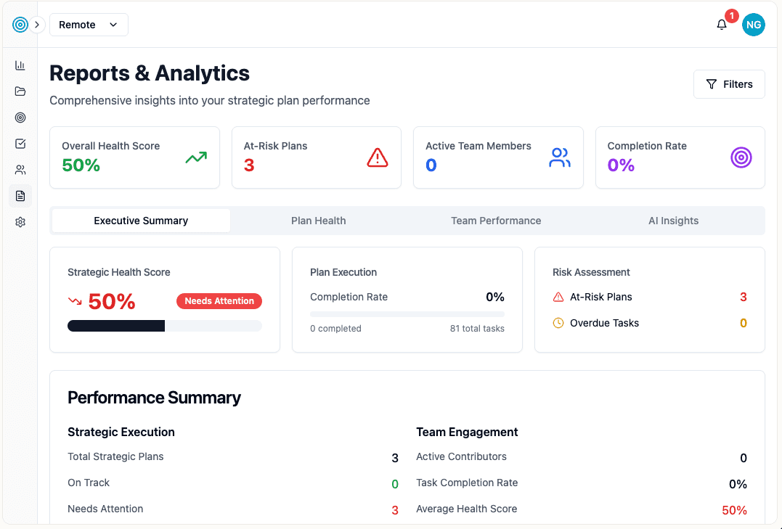Click the Needs Attention badge

[x=219, y=300]
